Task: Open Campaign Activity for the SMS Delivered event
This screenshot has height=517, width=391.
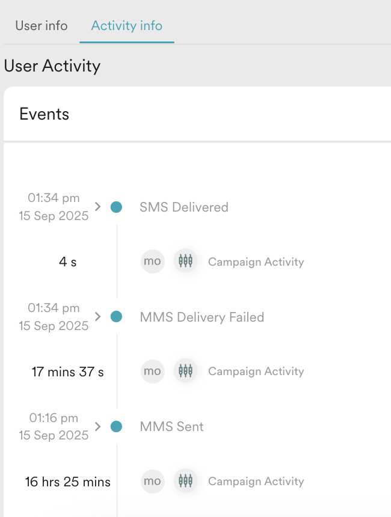Action: coord(256,262)
